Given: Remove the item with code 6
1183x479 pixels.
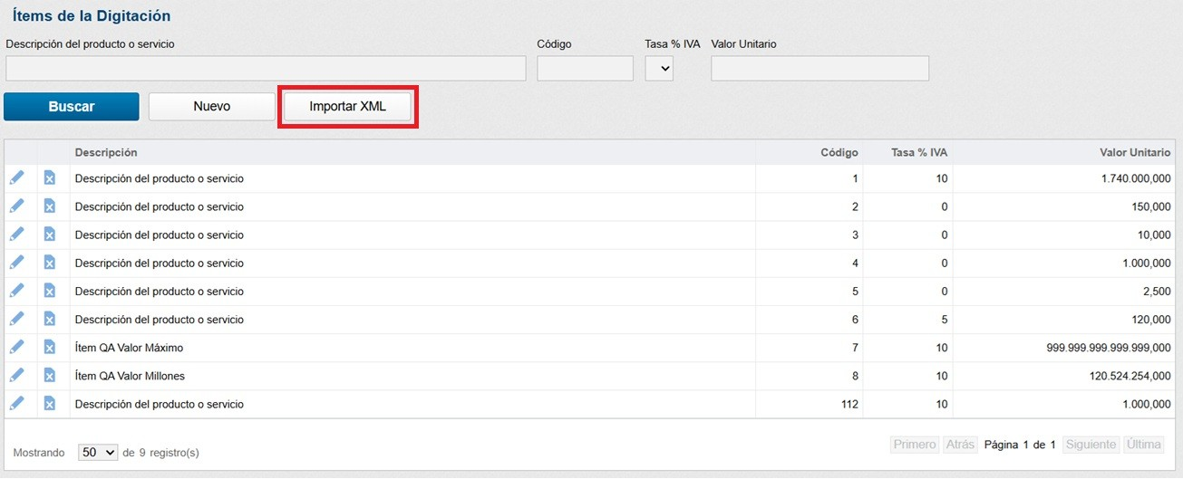Looking at the screenshot, I should click(x=50, y=320).
